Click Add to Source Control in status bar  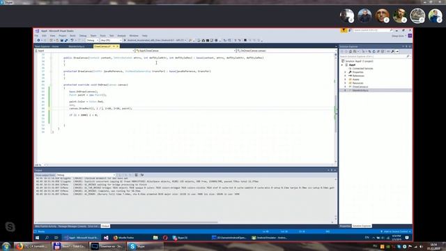coord(396,231)
